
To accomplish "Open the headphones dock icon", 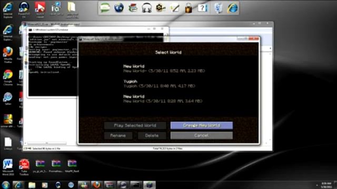I will pyautogui.click(x=147, y=8).
